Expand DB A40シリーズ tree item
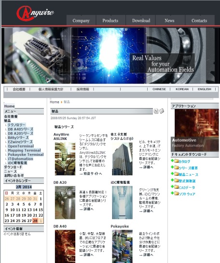220x263 pixels. pos(20,129)
